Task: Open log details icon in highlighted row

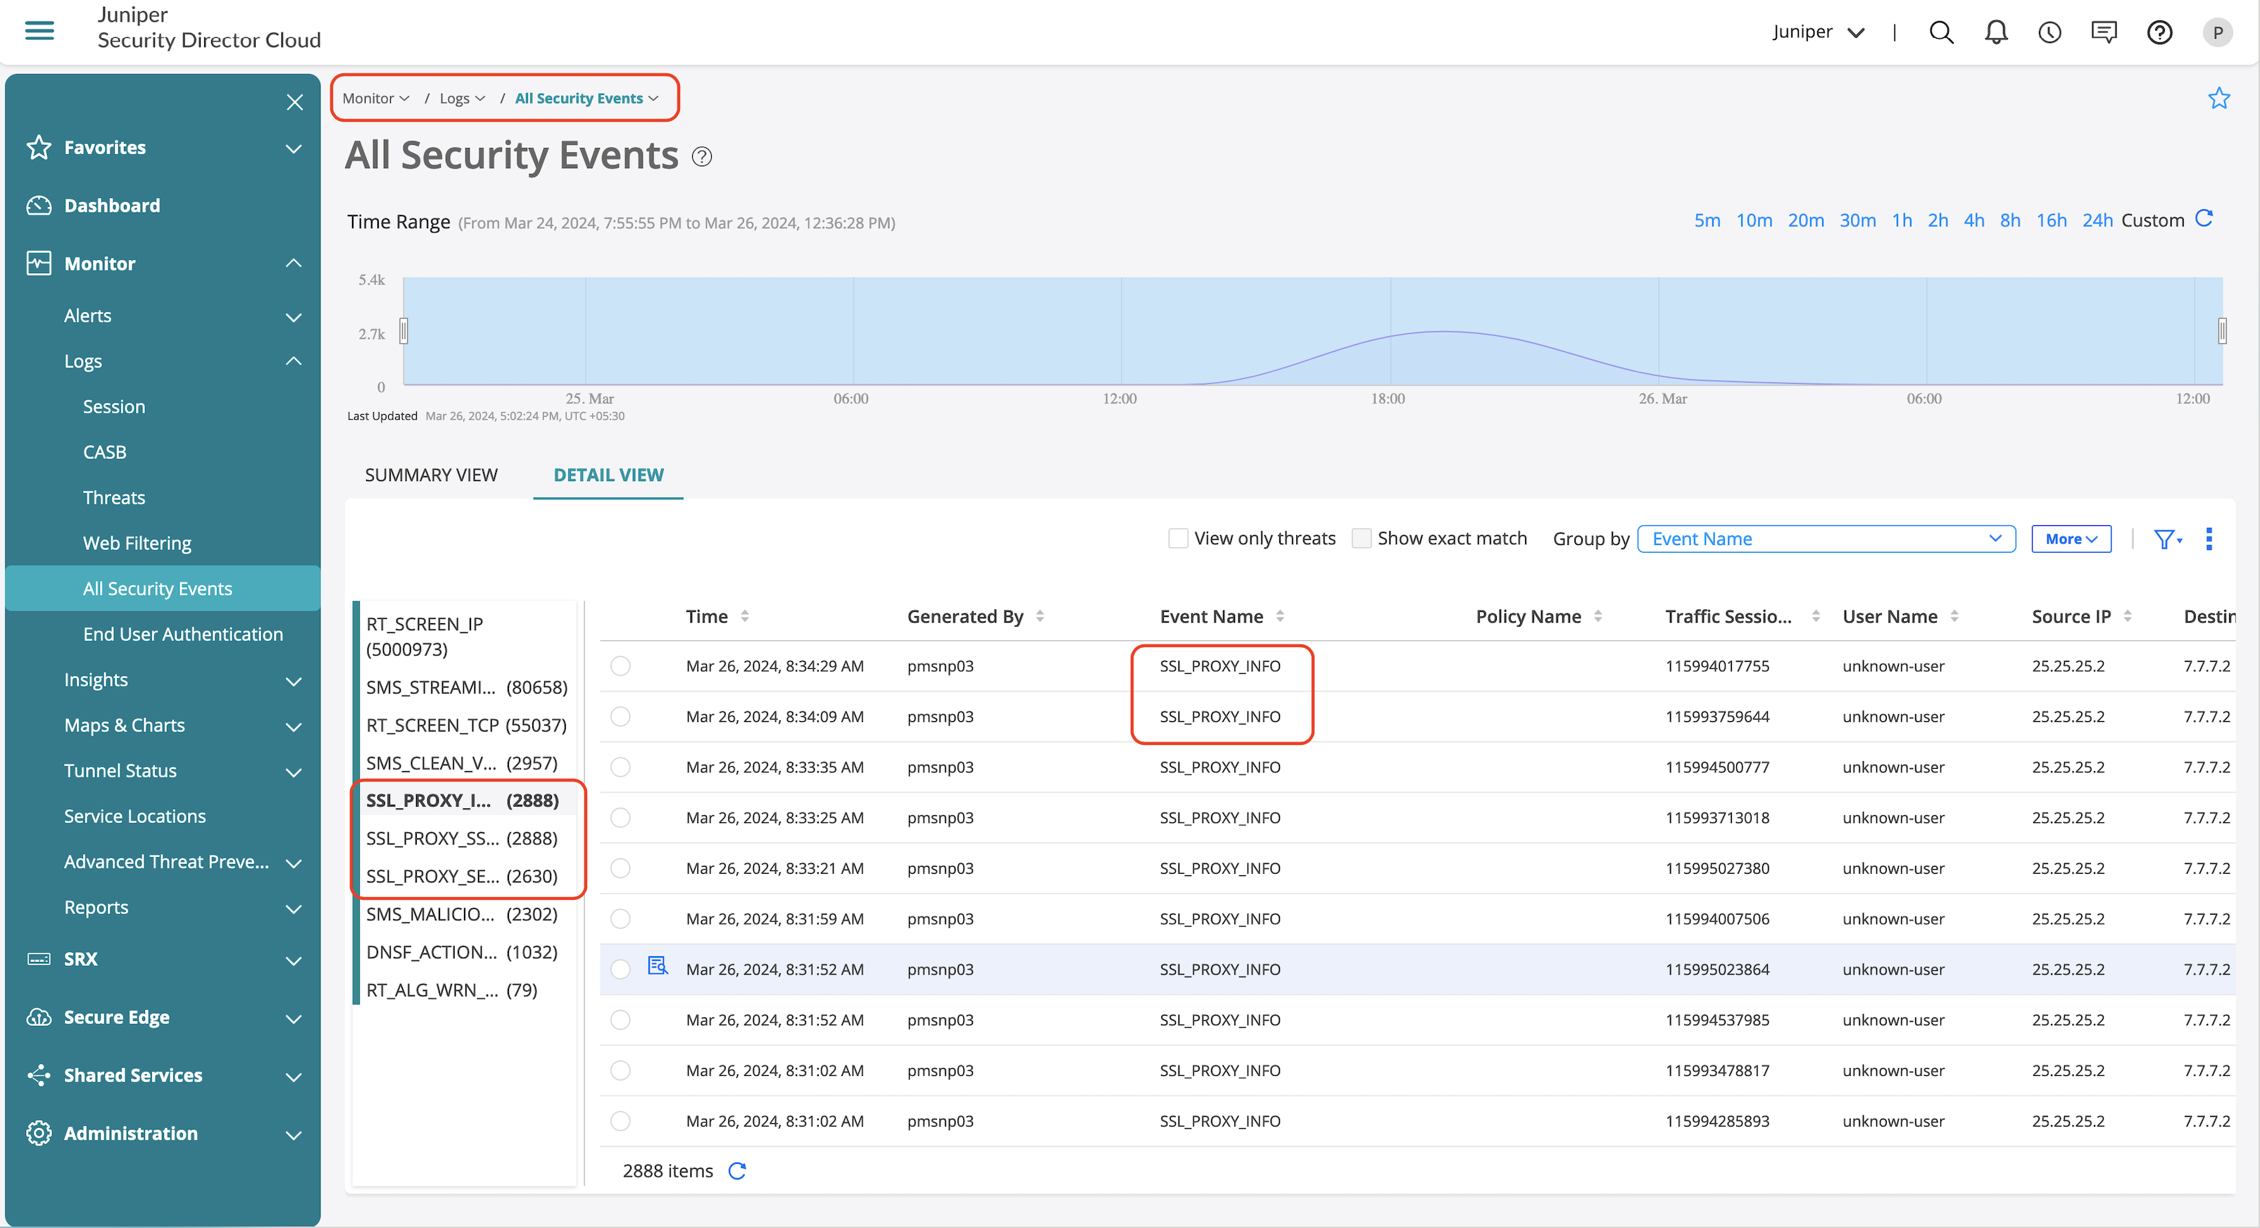Action: [x=657, y=967]
